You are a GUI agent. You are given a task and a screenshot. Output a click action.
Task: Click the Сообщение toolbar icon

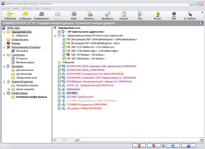pyautogui.click(x=25, y=14)
